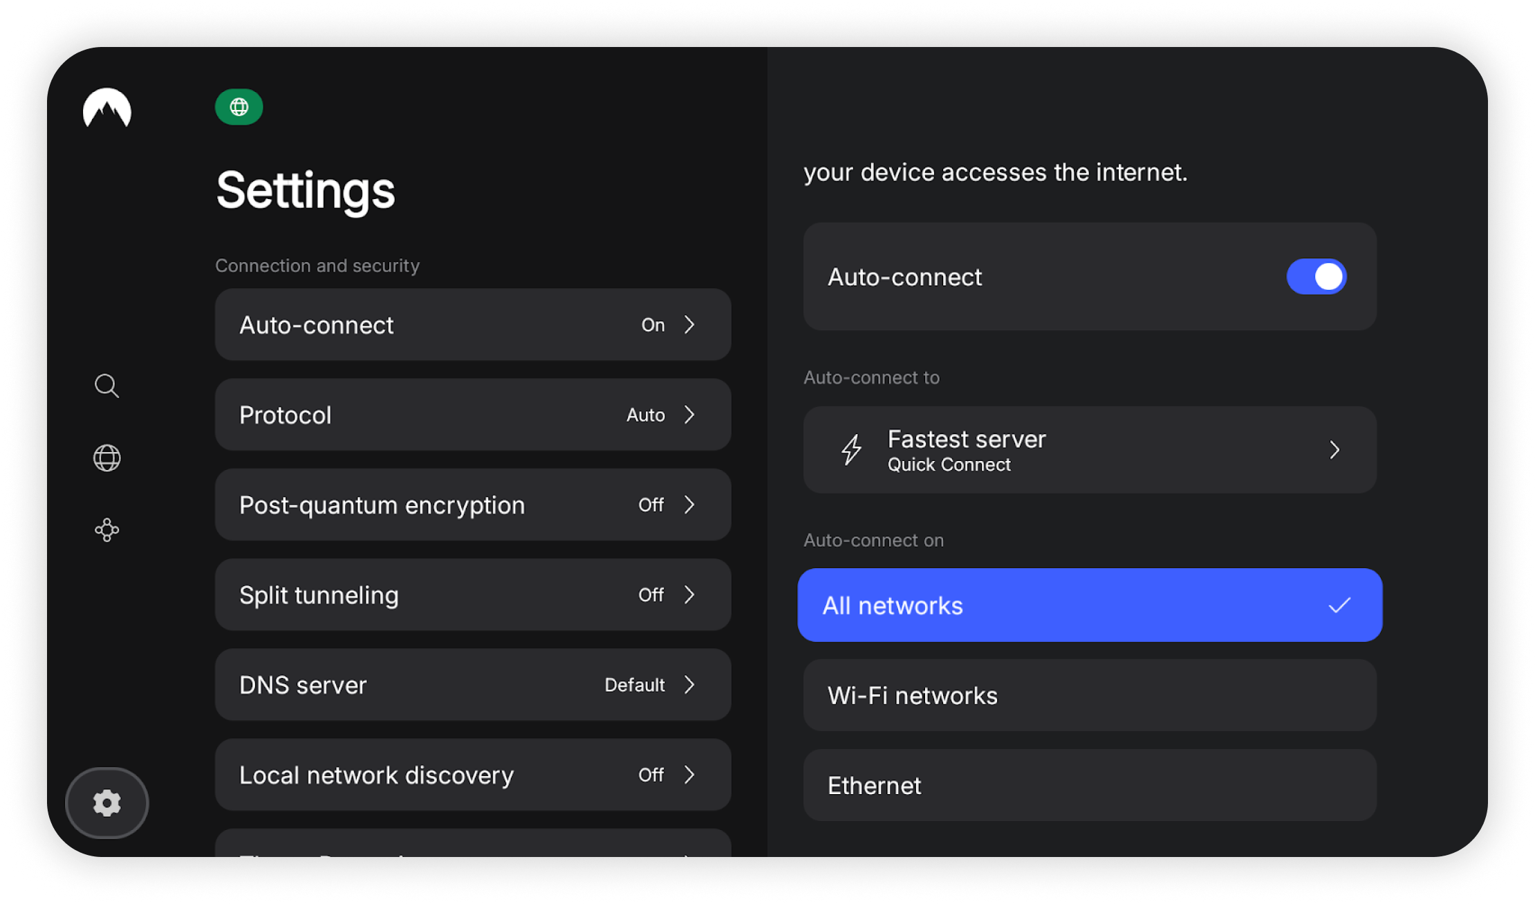
Task: Open Local network discovery setting
Action: tap(472, 775)
